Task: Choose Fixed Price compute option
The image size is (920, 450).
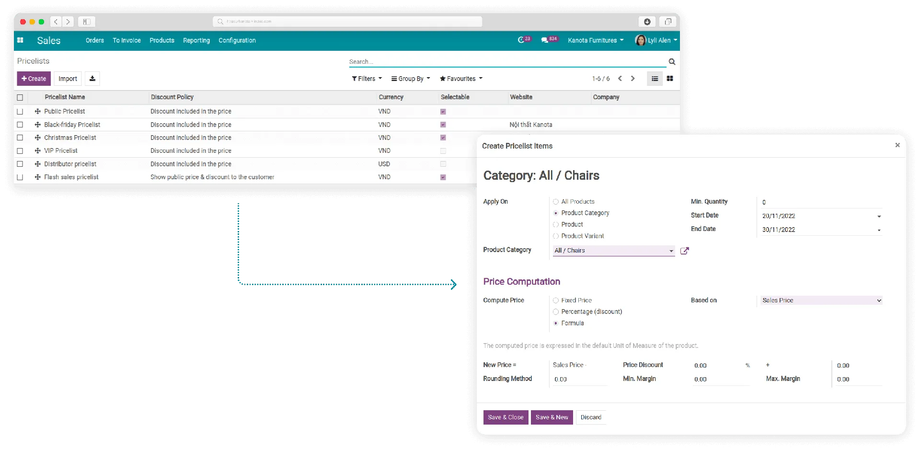Action: point(556,300)
